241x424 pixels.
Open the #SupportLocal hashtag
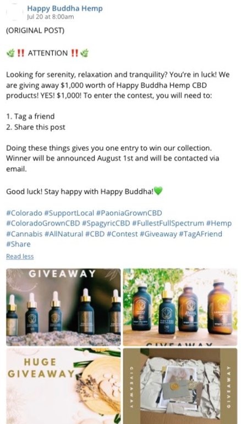click(x=69, y=213)
